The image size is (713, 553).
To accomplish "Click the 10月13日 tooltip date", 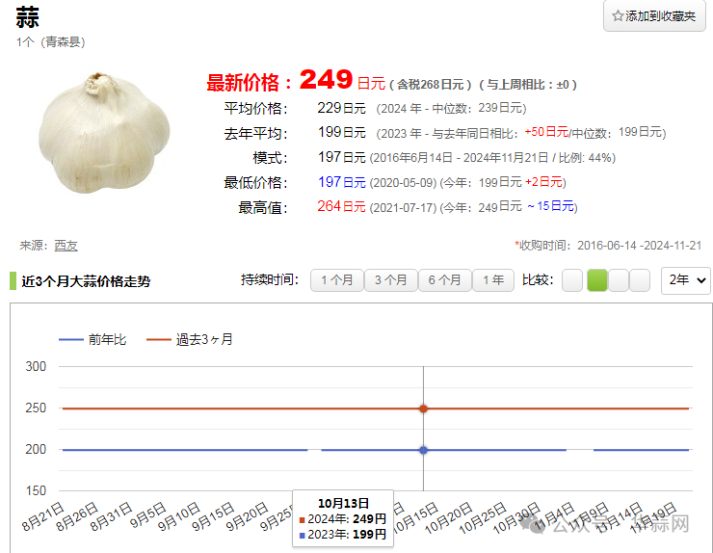I will [x=343, y=504].
